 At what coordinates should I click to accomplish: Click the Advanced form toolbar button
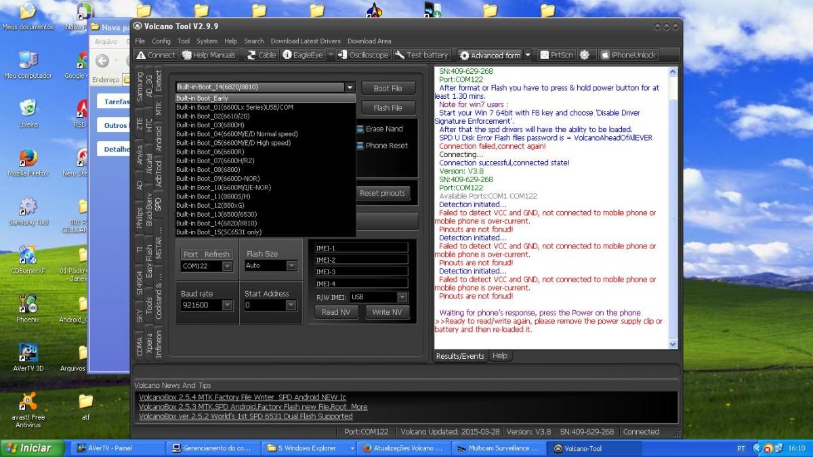[490, 55]
